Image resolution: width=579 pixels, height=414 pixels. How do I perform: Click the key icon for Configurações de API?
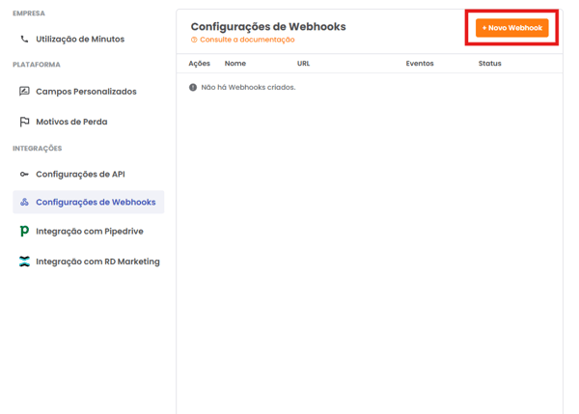click(24, 174)
